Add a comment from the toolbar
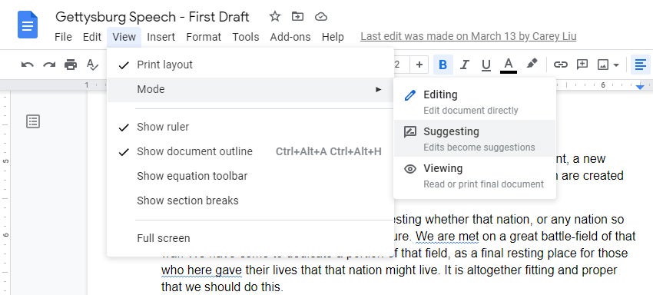Screen dimensions: 653x295 click(x=582, y=65)
